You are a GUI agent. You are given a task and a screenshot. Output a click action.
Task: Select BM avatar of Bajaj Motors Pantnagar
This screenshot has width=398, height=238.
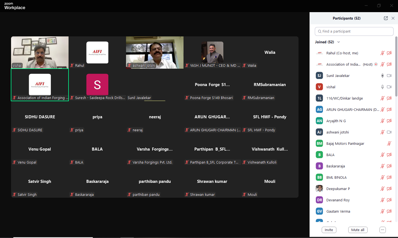(320, 143)
